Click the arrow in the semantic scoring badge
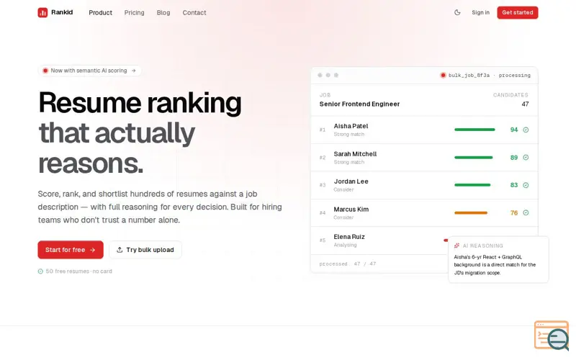Screen dimensions: 576x360 pyautogui.click(x=134, y=71)
